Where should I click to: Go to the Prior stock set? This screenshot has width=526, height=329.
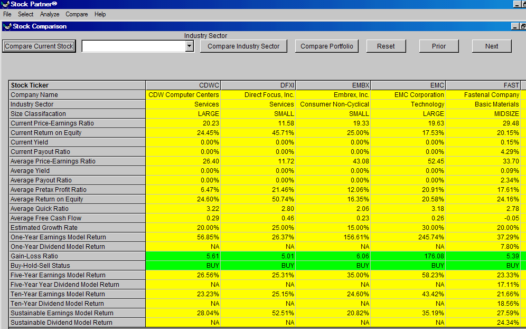439,46
